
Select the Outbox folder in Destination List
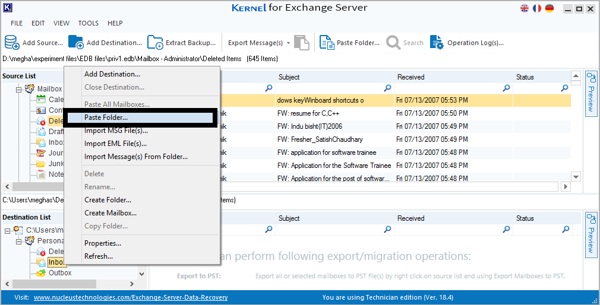coord(59,273)
